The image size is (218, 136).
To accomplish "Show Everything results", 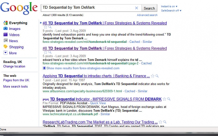I will [x=18, y=23].
